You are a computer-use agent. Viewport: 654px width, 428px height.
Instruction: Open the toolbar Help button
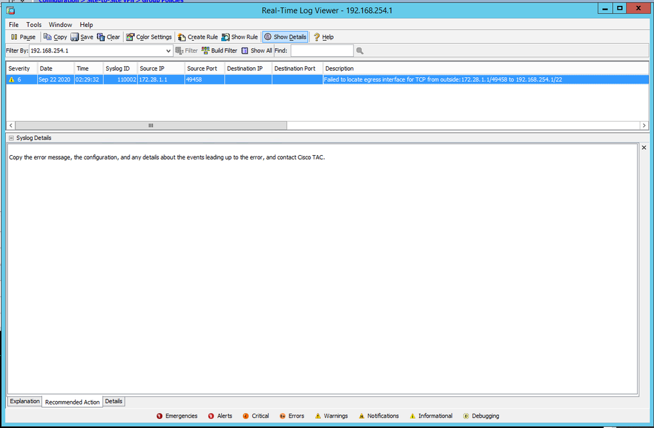323,37
